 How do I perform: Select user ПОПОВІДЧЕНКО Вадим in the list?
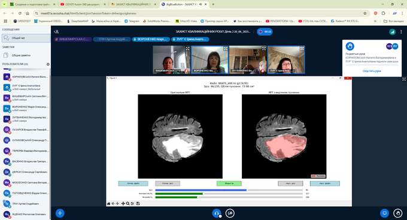tap(26, 193)
